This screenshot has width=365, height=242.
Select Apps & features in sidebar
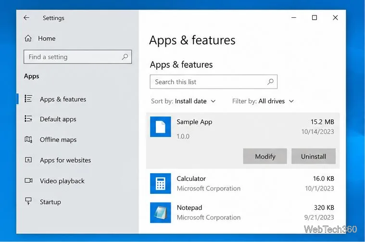point(63,99)
